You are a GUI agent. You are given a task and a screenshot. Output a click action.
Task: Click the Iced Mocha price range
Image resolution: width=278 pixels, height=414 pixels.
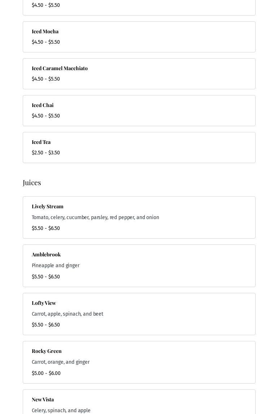tap(46, 42)
